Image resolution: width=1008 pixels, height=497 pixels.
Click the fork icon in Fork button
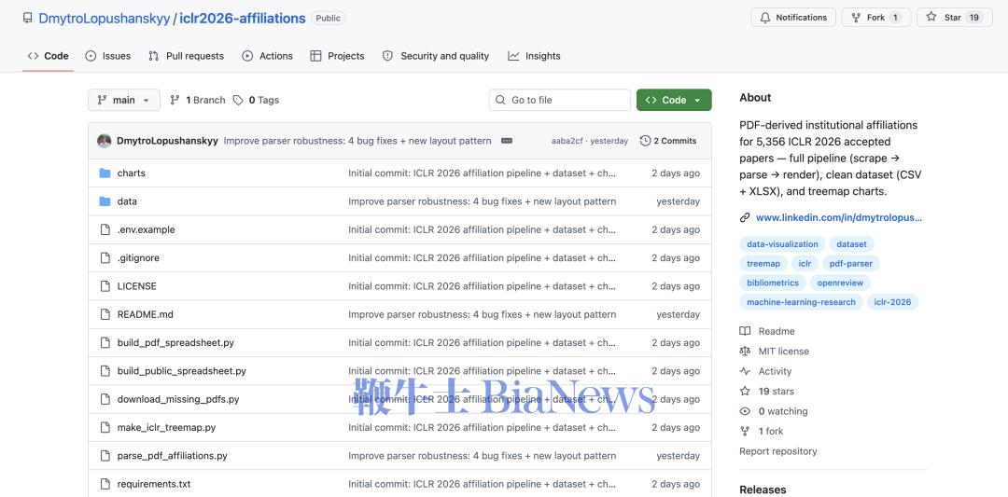(856, 18)
